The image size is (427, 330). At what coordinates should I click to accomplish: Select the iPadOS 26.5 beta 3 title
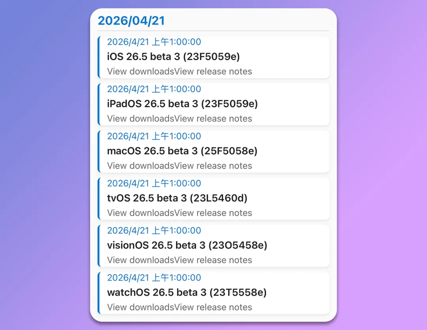pyautogui.click(x=182, y=104)
